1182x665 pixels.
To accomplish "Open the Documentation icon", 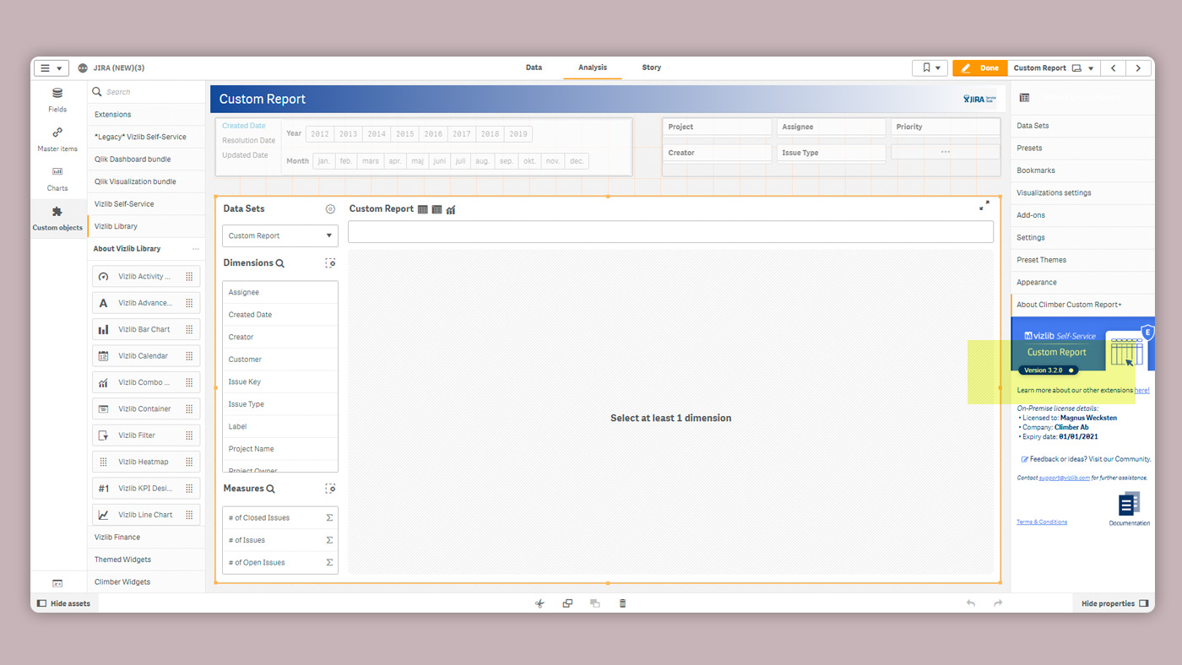I will pos(1129,504).
